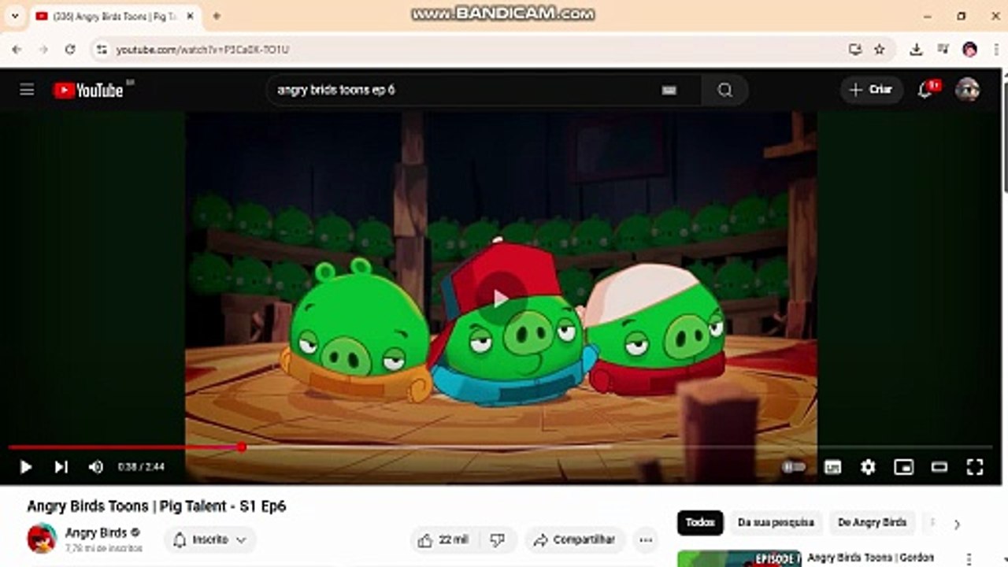This screenshot has height=567, width=1008.
Task: Go forward in the browser
Action: (43, 50)
